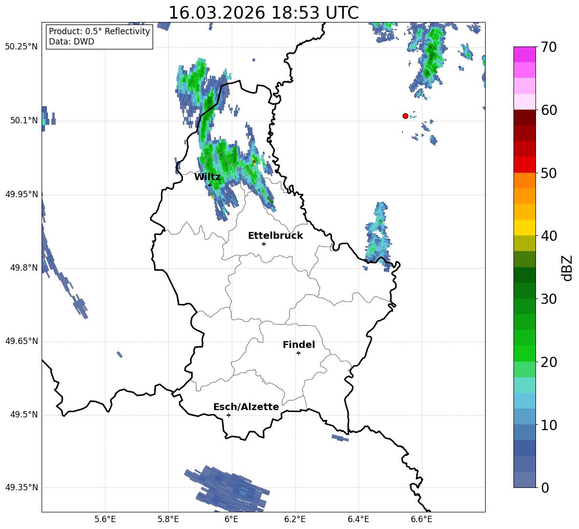Click the 50.1°N latitude label
579x529 pixels.
coord(23,120)
